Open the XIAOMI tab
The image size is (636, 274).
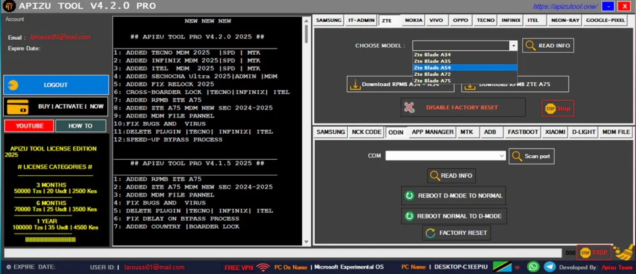[554, 132]
